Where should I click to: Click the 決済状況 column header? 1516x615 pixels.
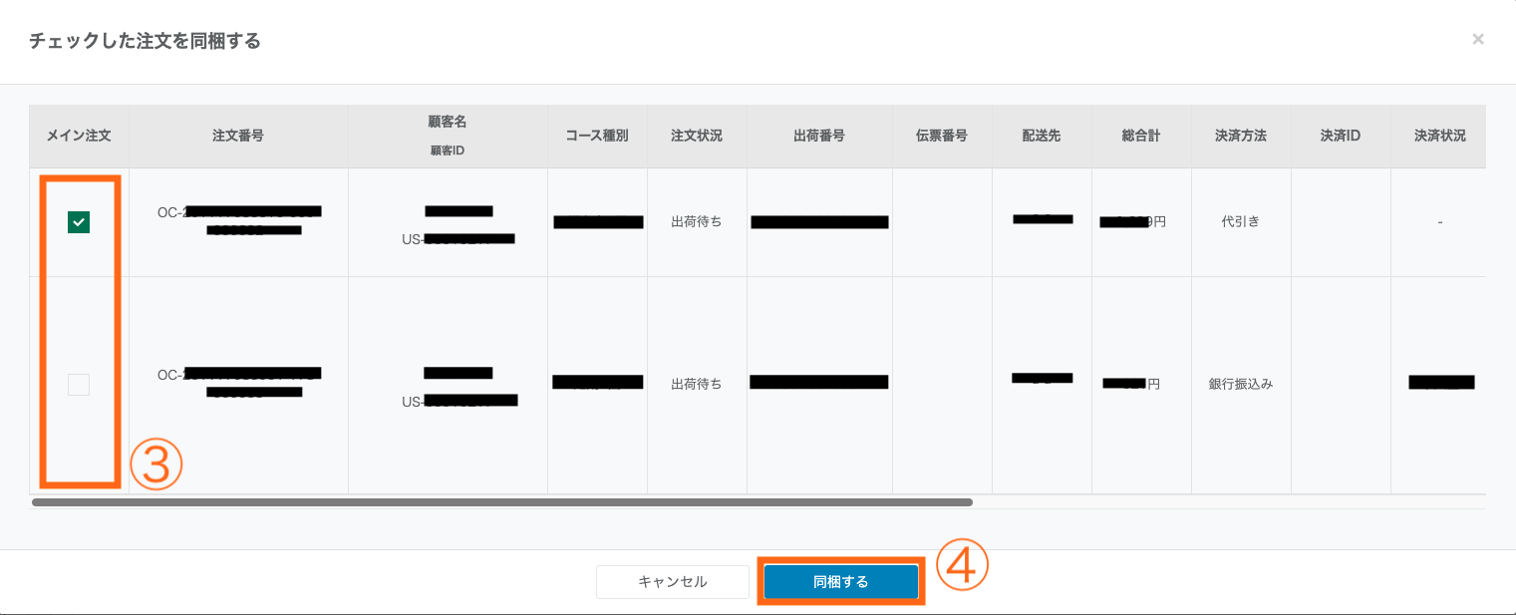pyautogui.click(x=1440, y=136)
